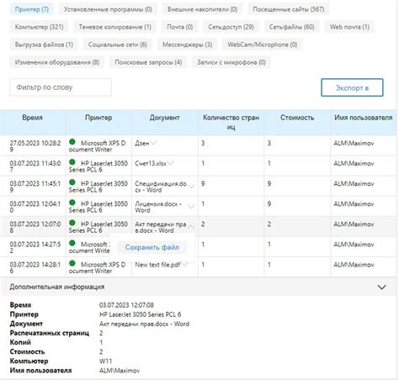Click green status dot in 12:04:10 row

click(72, 203)
